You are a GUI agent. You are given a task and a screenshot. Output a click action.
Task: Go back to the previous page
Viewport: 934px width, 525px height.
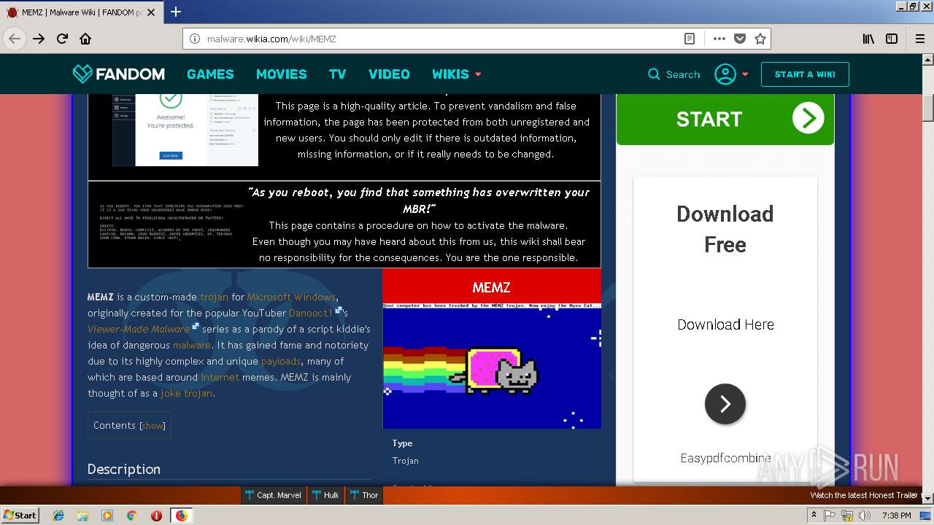coord(15,39)
